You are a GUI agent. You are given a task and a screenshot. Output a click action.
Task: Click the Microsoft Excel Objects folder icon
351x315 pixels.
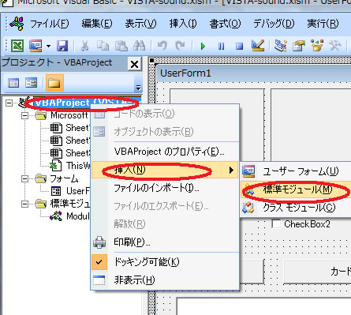coord(41,115)
